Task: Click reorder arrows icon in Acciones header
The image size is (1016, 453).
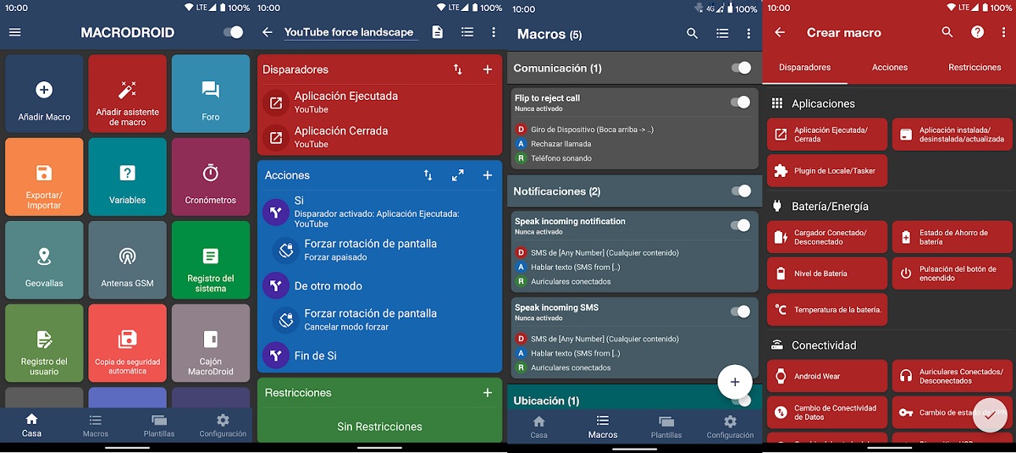Action: [x=428, y=175]
